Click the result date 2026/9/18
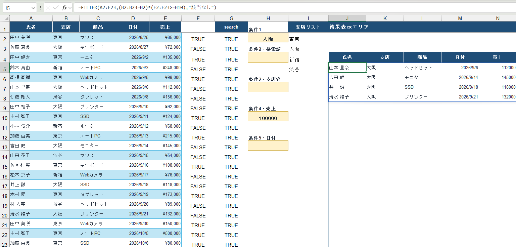516x247 pixels. pos(460,87)
